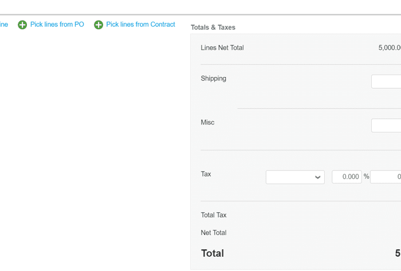Viewport: 401px width, 271px height.
Task: Select the Pick lines from Contract link
Action: (140, 25)
